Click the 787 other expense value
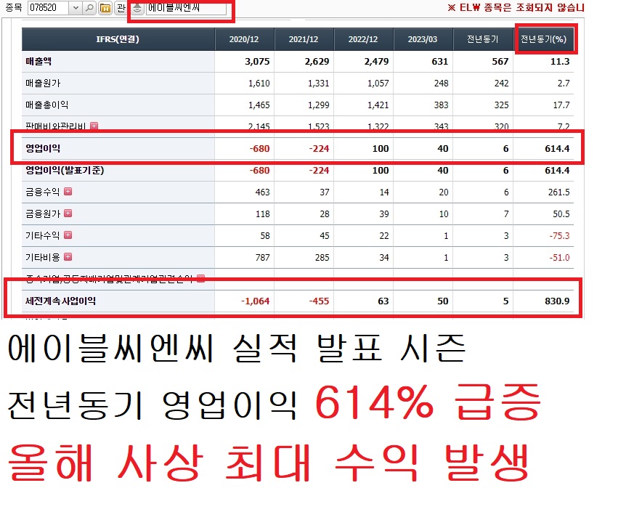Screen dimensions: 634x512 263,258
